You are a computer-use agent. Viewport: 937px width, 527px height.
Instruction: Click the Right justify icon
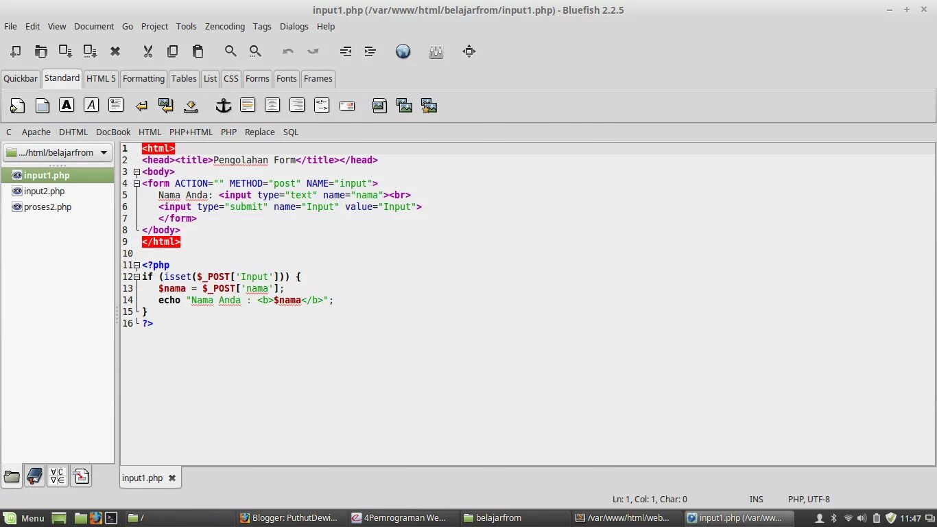coord(297,105)
